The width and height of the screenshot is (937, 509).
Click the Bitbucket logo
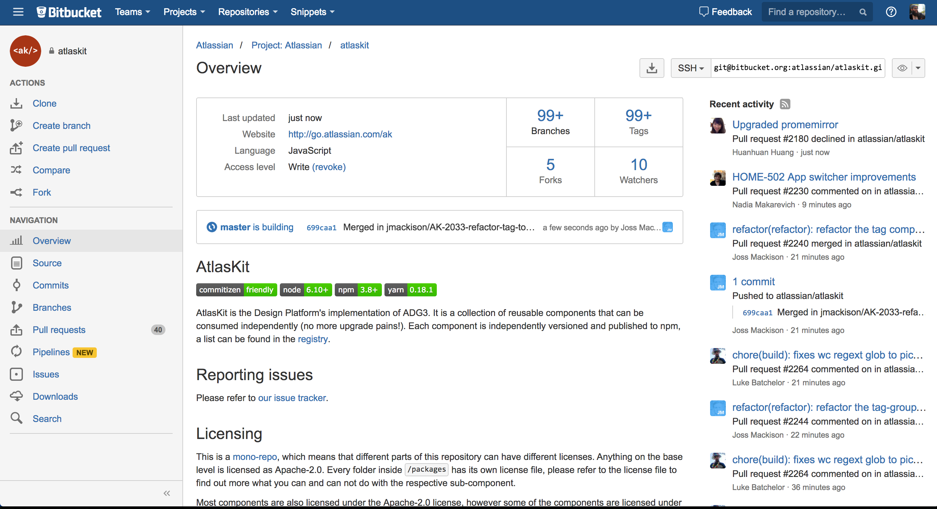coord(69,12)
